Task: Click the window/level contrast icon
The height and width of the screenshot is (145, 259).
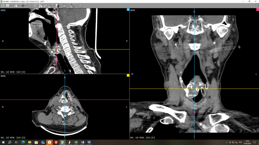Action: point(57,6)
